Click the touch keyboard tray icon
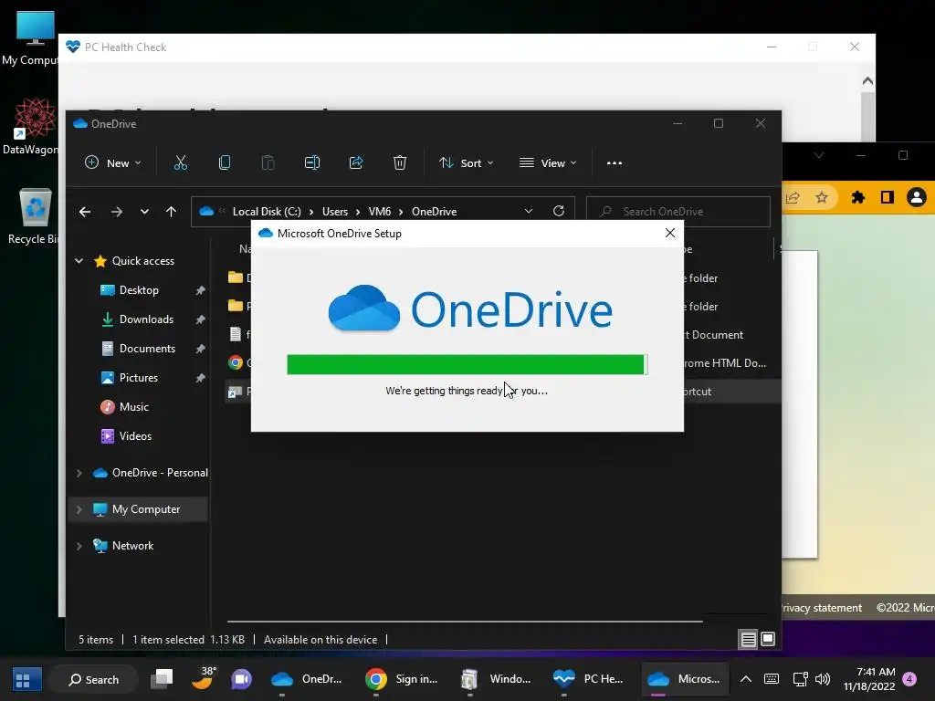Image resolution: width=935 pixels, height=701 pixels. [771, 679]
